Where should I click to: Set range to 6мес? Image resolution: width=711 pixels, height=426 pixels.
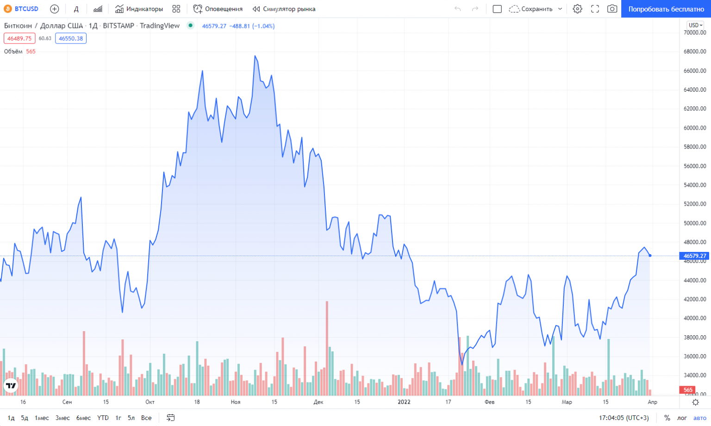(83, 418)
